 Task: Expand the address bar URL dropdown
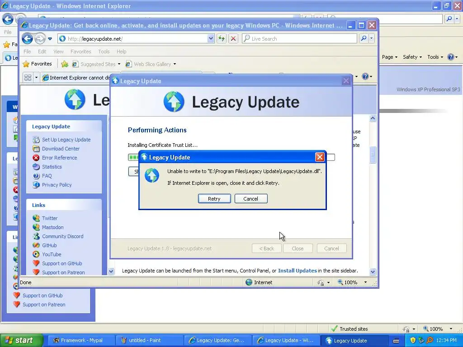pyautogui.click(x=211, y=39)
